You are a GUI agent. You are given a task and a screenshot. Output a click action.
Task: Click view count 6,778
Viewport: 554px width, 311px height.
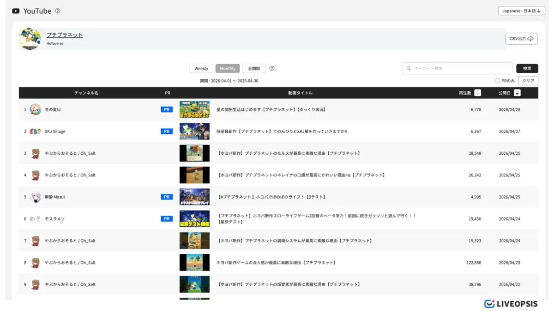[x=476, y=110]
